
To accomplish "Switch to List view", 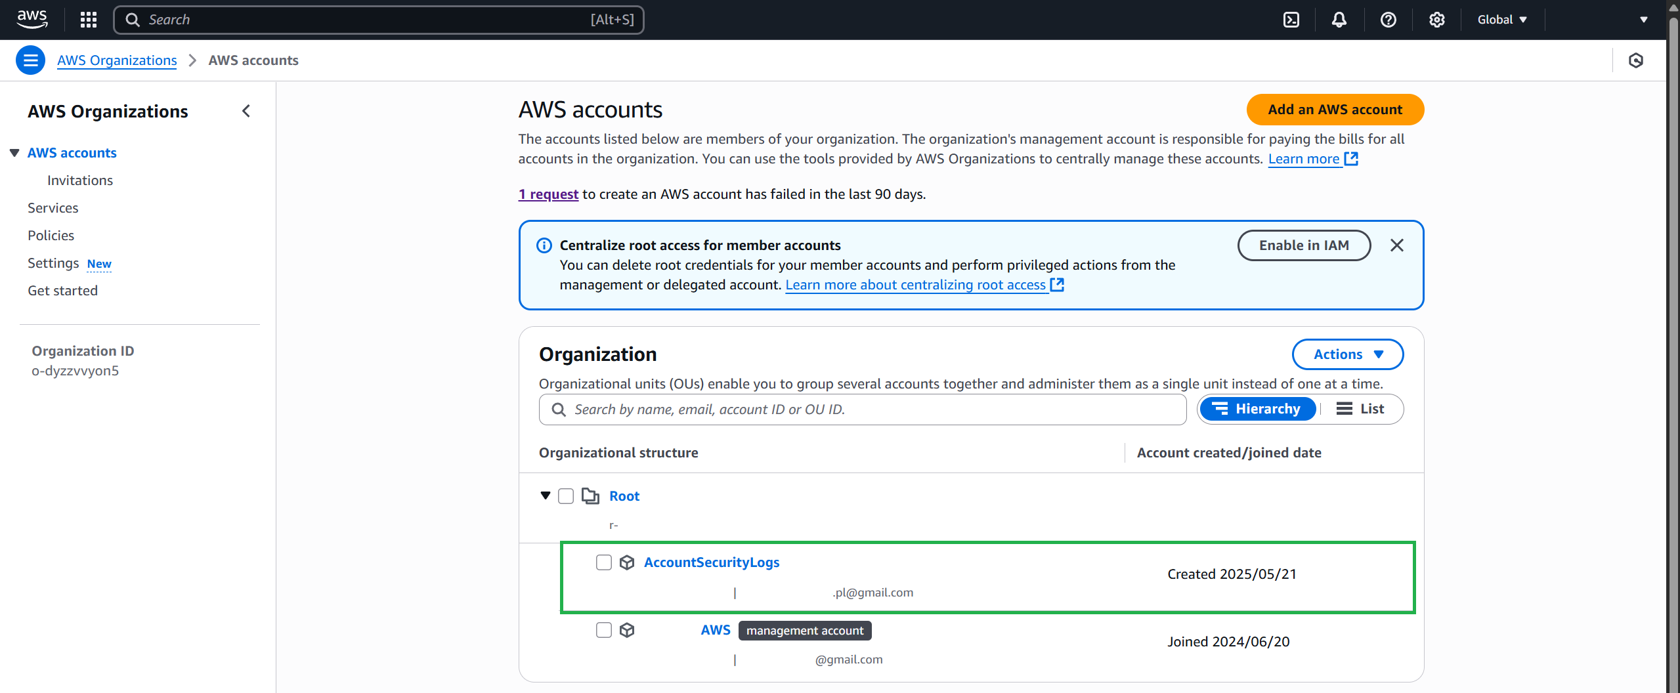I will [x=1360, y=409].
